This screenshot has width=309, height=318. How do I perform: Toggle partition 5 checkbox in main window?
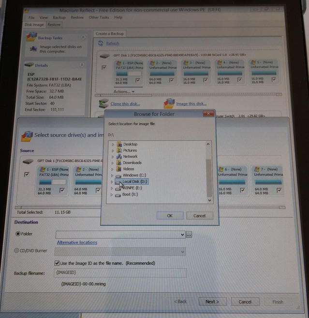pos(274,79)
